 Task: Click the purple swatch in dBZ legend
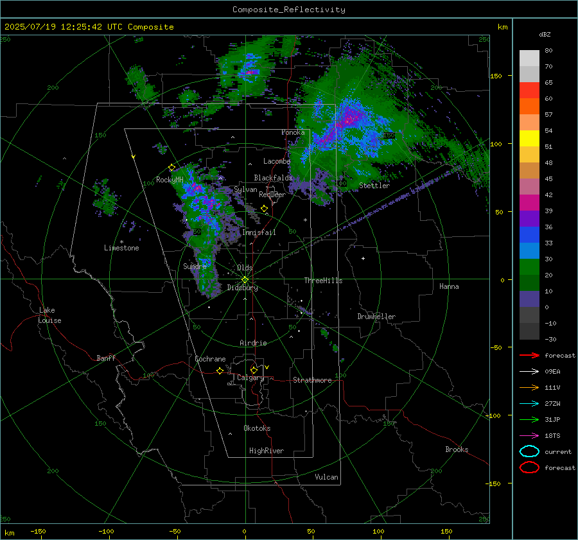tap(529, 218)
